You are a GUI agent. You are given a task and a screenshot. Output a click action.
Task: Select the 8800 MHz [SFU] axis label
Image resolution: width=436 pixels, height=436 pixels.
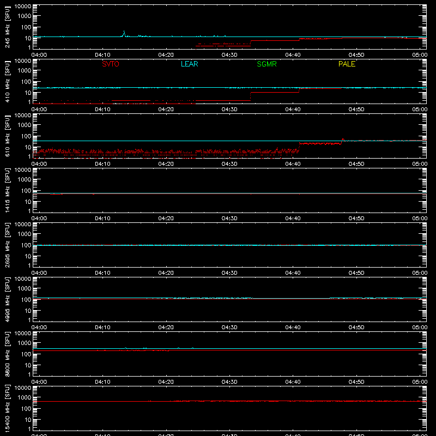(7, 354)
